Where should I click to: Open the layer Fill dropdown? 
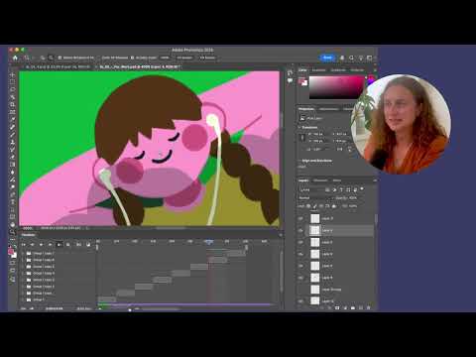(x=353, y=206)
